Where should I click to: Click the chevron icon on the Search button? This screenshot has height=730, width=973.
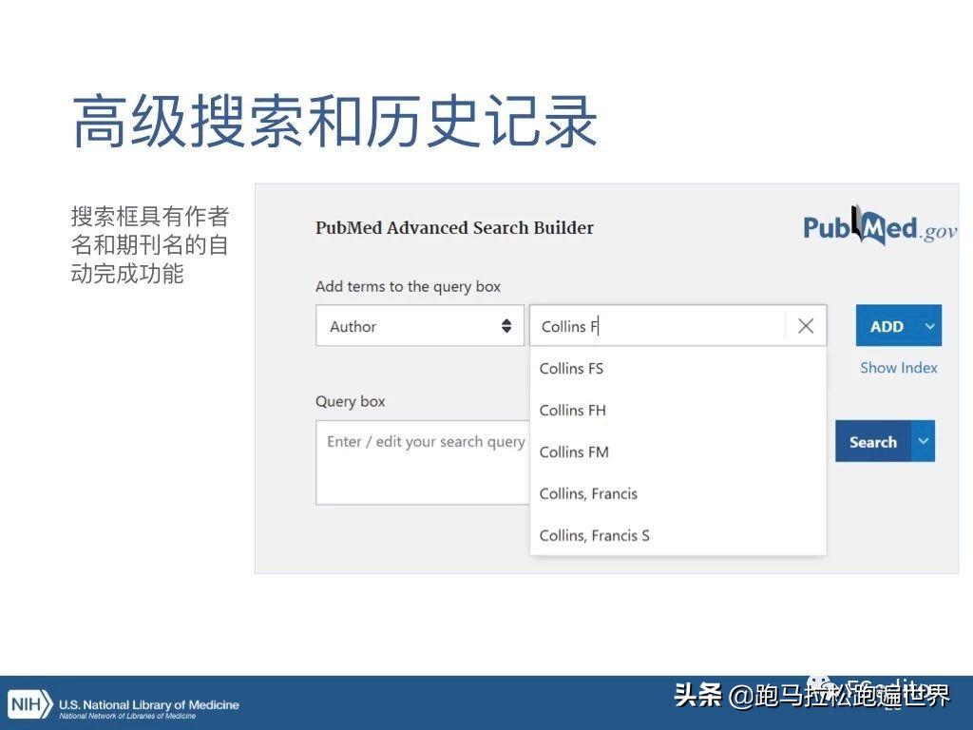(922, 441)
